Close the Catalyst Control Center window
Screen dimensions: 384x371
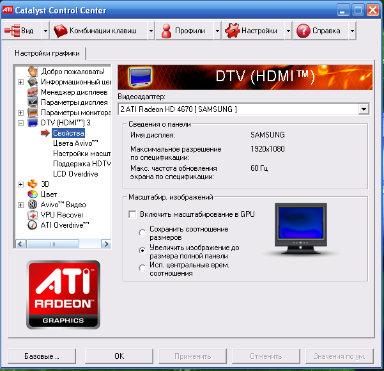(372, 10)
